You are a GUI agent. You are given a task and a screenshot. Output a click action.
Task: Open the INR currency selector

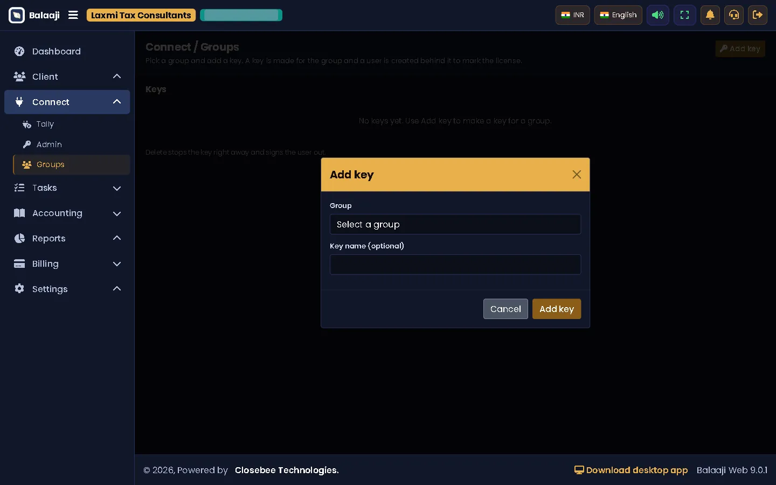(573, 15)
